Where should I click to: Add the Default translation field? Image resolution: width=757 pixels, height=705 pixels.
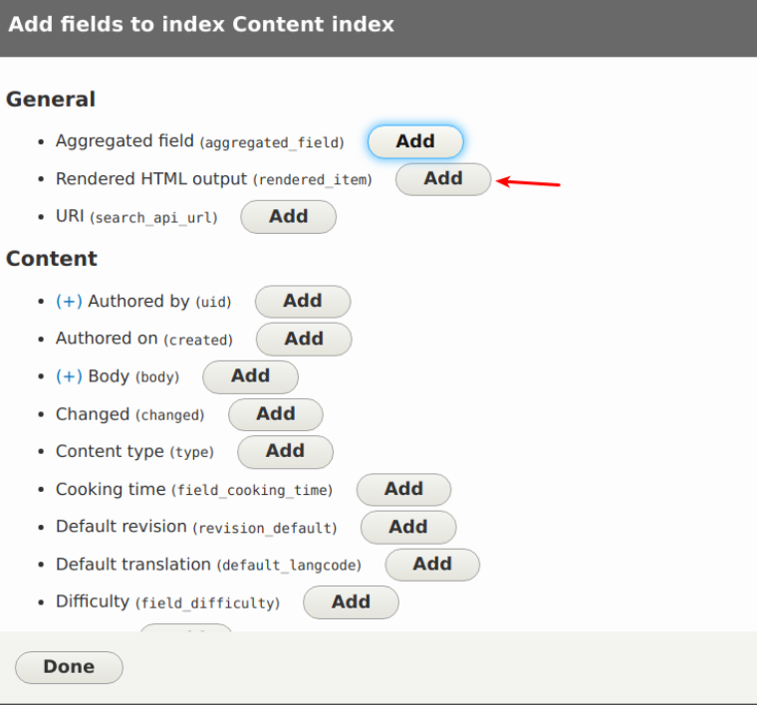pyautogui.click(x=432, y=565)
